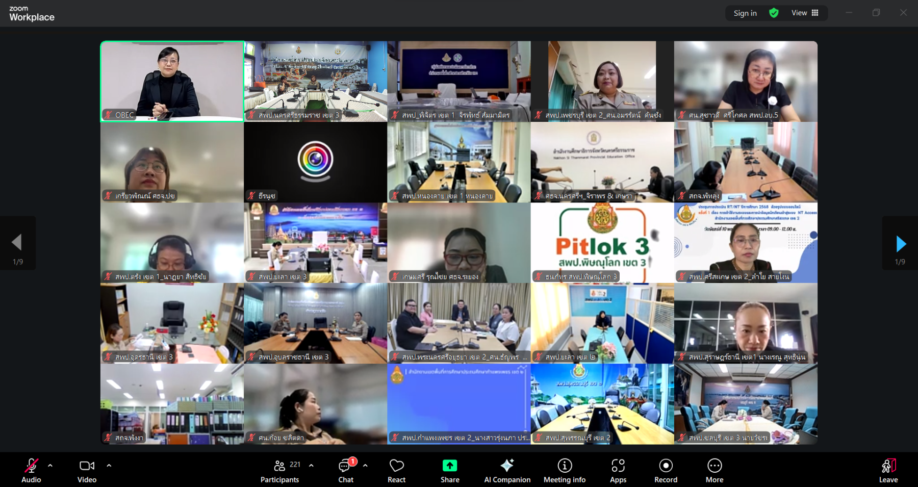Toggle the Video camera on or off
This screenshot has height=487, width=918.
click(87, 470)
